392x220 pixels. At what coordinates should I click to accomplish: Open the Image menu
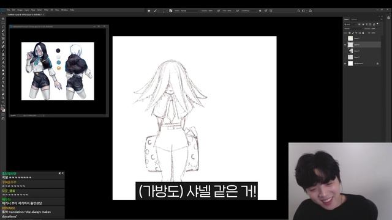[x=20, y=10]
